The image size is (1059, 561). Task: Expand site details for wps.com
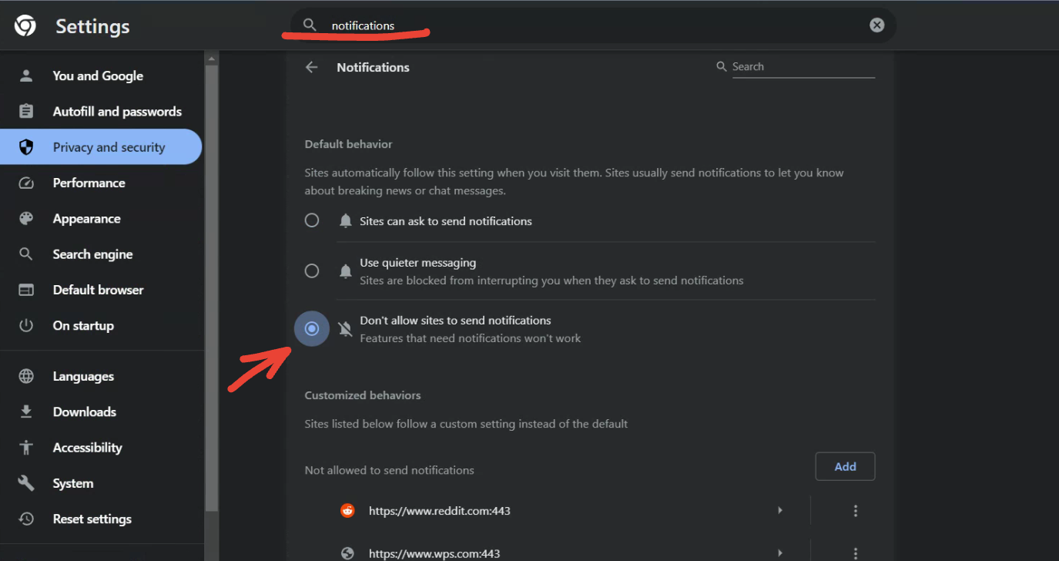click(779, 553)
